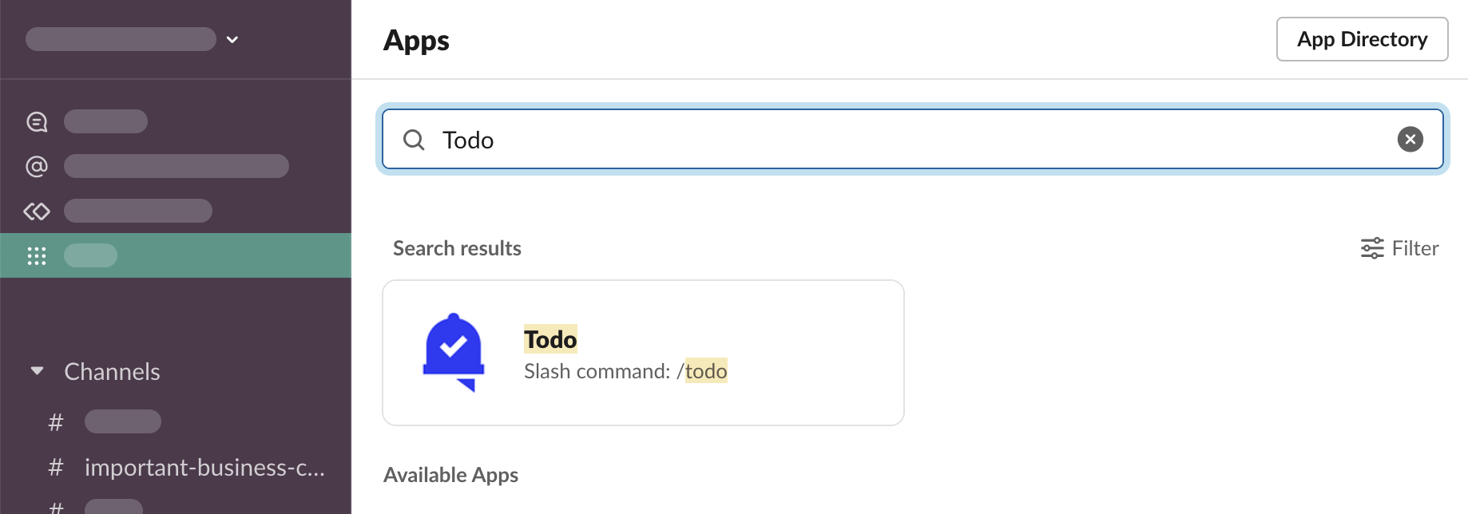Click the 'Slash command: /todo' description
Screen dimensions: 1468x514
tap(625, 371)
